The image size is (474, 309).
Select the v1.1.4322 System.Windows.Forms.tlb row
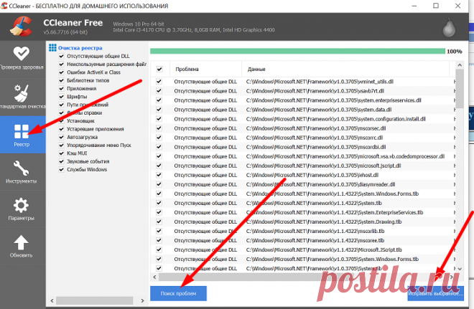coord(302,194)
